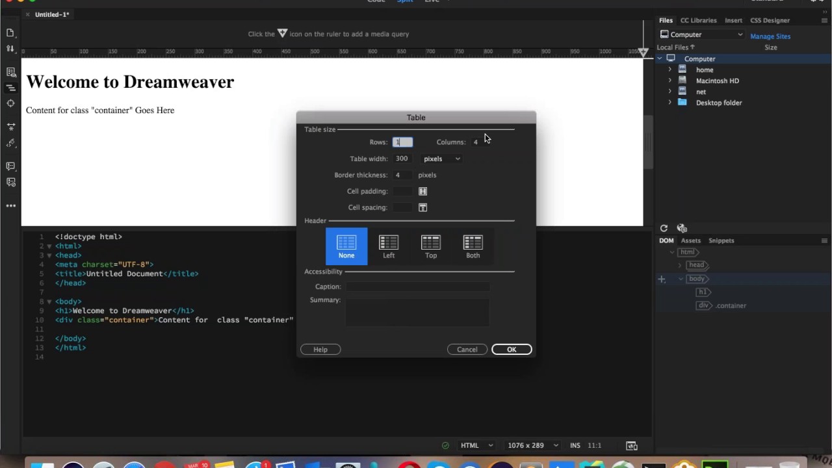Switch to the Snippets tab
This screenshot has height=468, width=832.
pyautogui.click(x=721, y=240)
